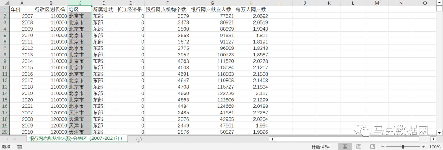Click the zoom out minus icon
This screenshot has width=443, height=150.
tap(383, 147)
